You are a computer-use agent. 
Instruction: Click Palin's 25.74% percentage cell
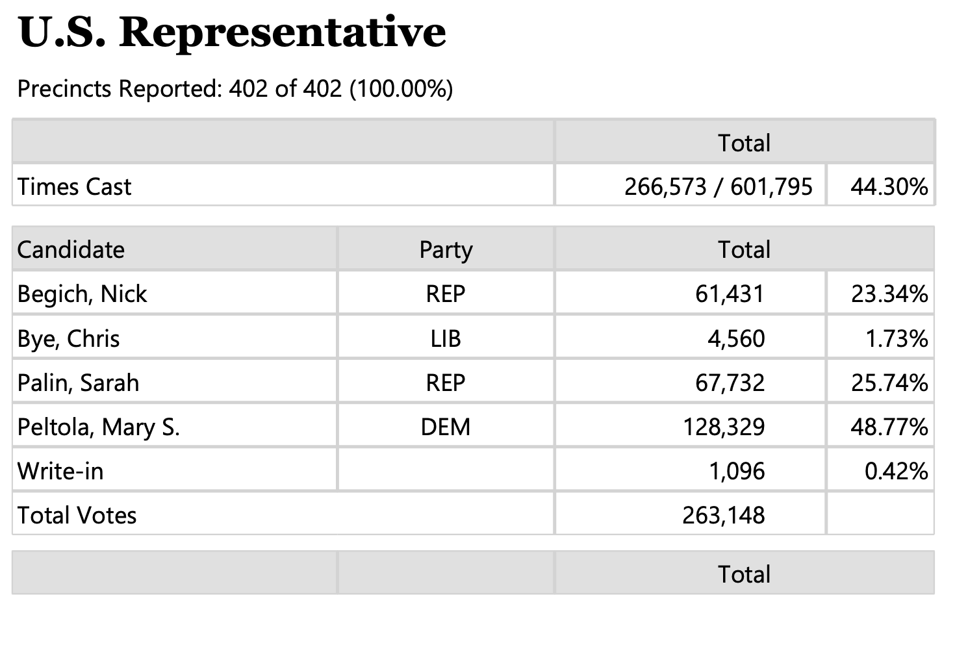click(889, 383)
